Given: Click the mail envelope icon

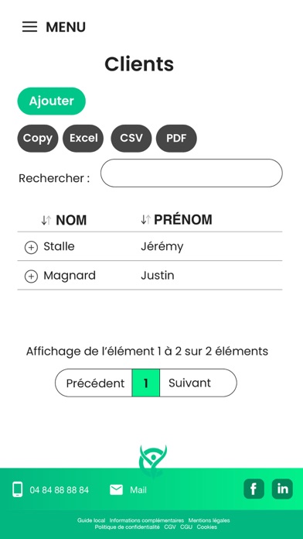Looking at the screenshot, I should [x=116, y=490].
